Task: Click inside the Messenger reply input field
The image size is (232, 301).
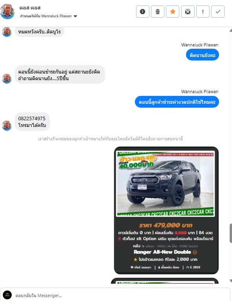Action: click(x=121, y=295)
